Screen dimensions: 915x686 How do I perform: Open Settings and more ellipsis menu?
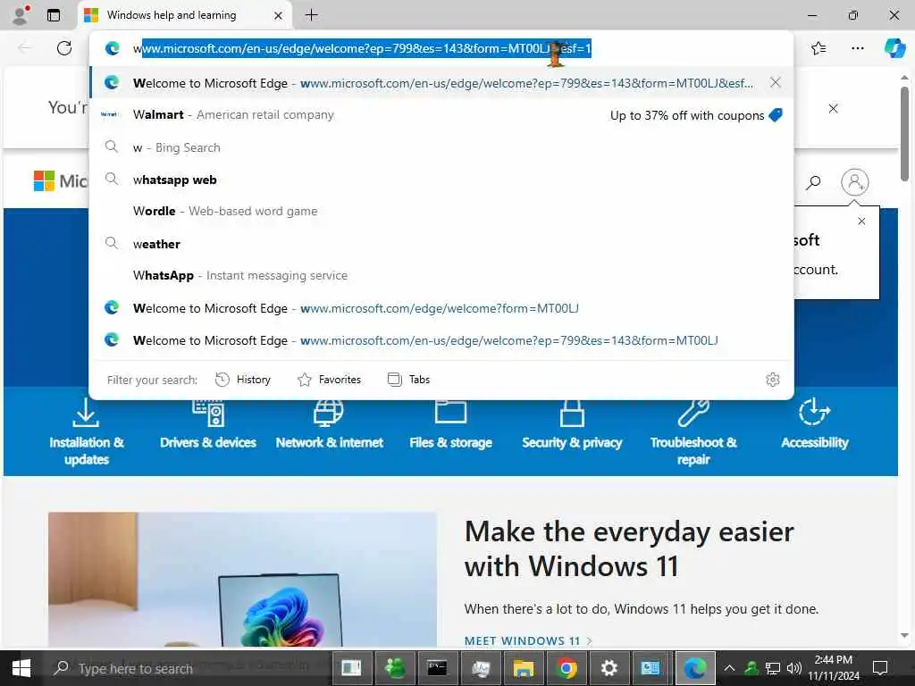tap(857, 48)
